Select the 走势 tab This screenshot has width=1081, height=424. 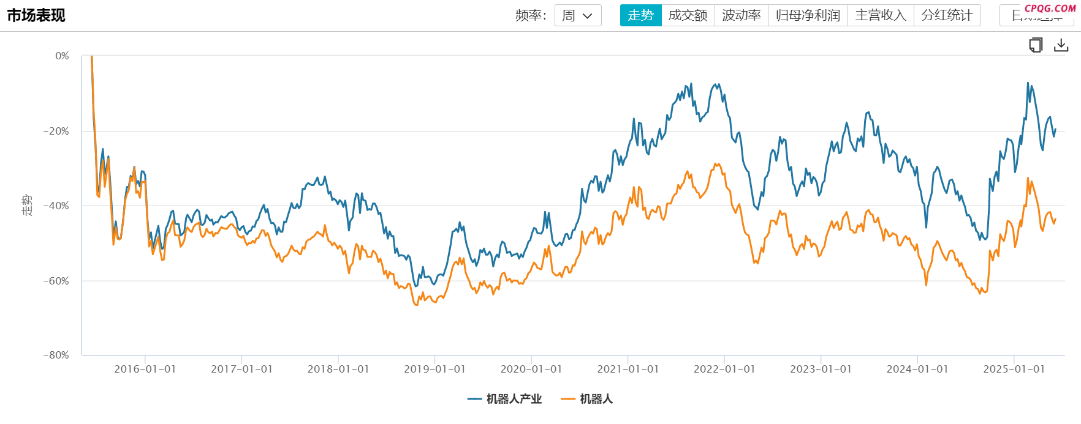pyautogui.click(x=641, y=15)
